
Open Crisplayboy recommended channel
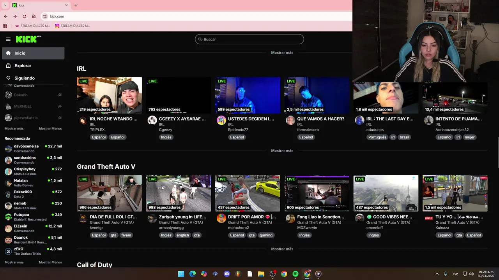coord(33,171)
